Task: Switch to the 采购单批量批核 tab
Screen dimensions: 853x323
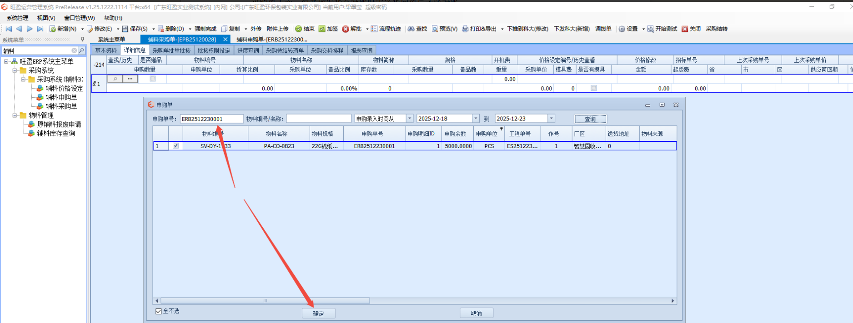Action: click(x=171, y=50)
